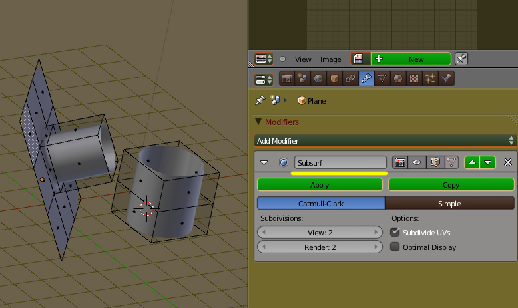This screenshot has width=518, height=308.
Task: Click the 3D cursor in the viewport
Action: (x=146, y=209)
